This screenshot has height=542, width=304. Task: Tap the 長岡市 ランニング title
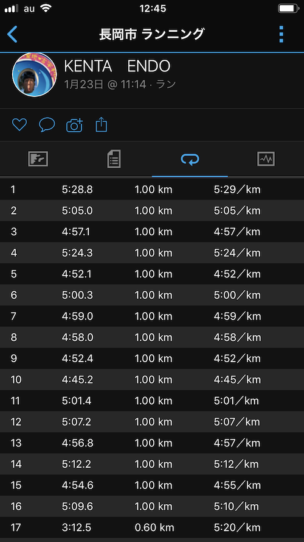(152, 34)
